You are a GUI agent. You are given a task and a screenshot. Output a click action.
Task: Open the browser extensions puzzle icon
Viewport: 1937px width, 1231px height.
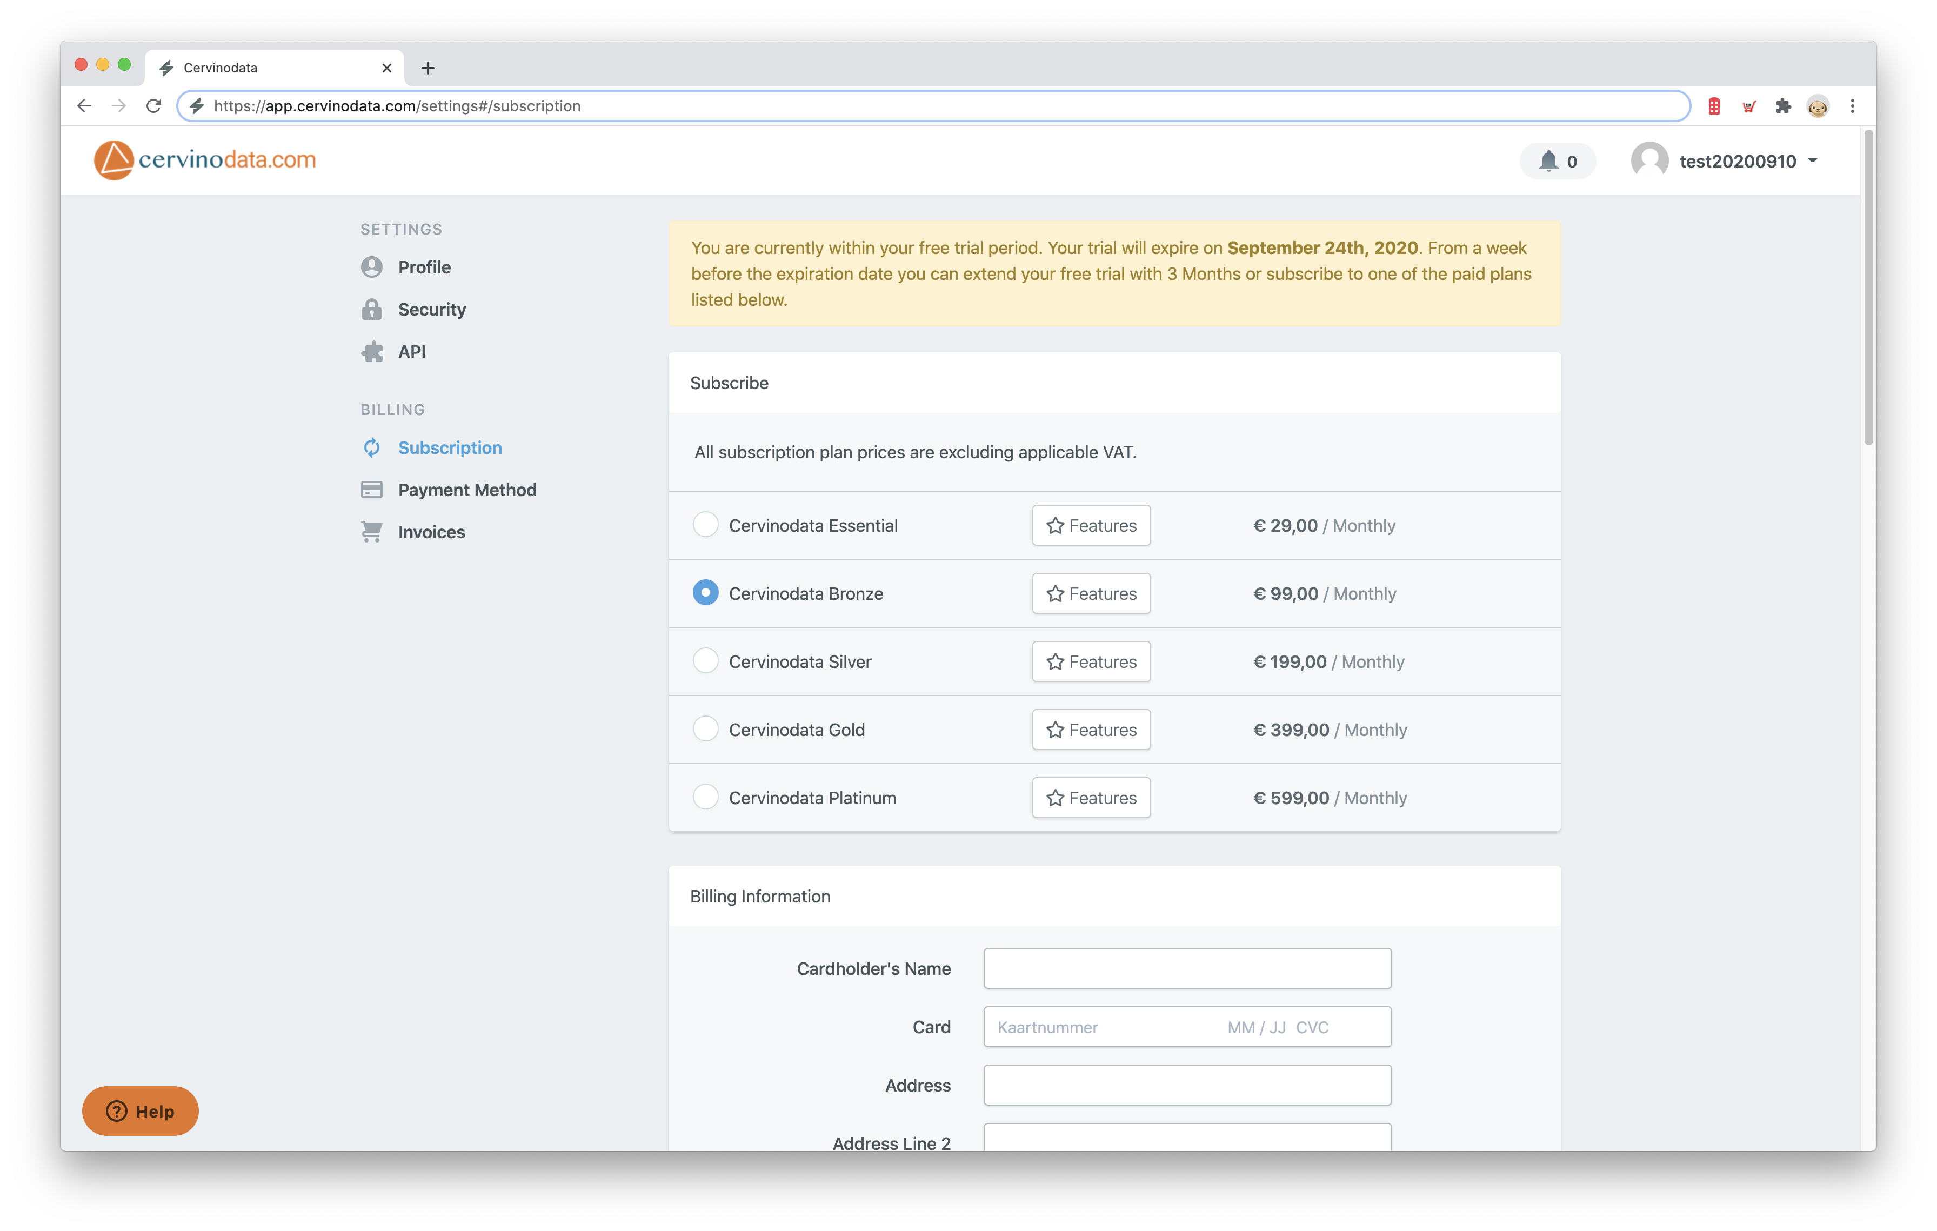(x=1782, y=106)
